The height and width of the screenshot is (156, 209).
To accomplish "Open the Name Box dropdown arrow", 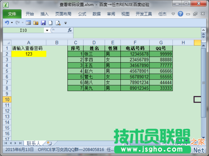I will click(x=47, y=30).
